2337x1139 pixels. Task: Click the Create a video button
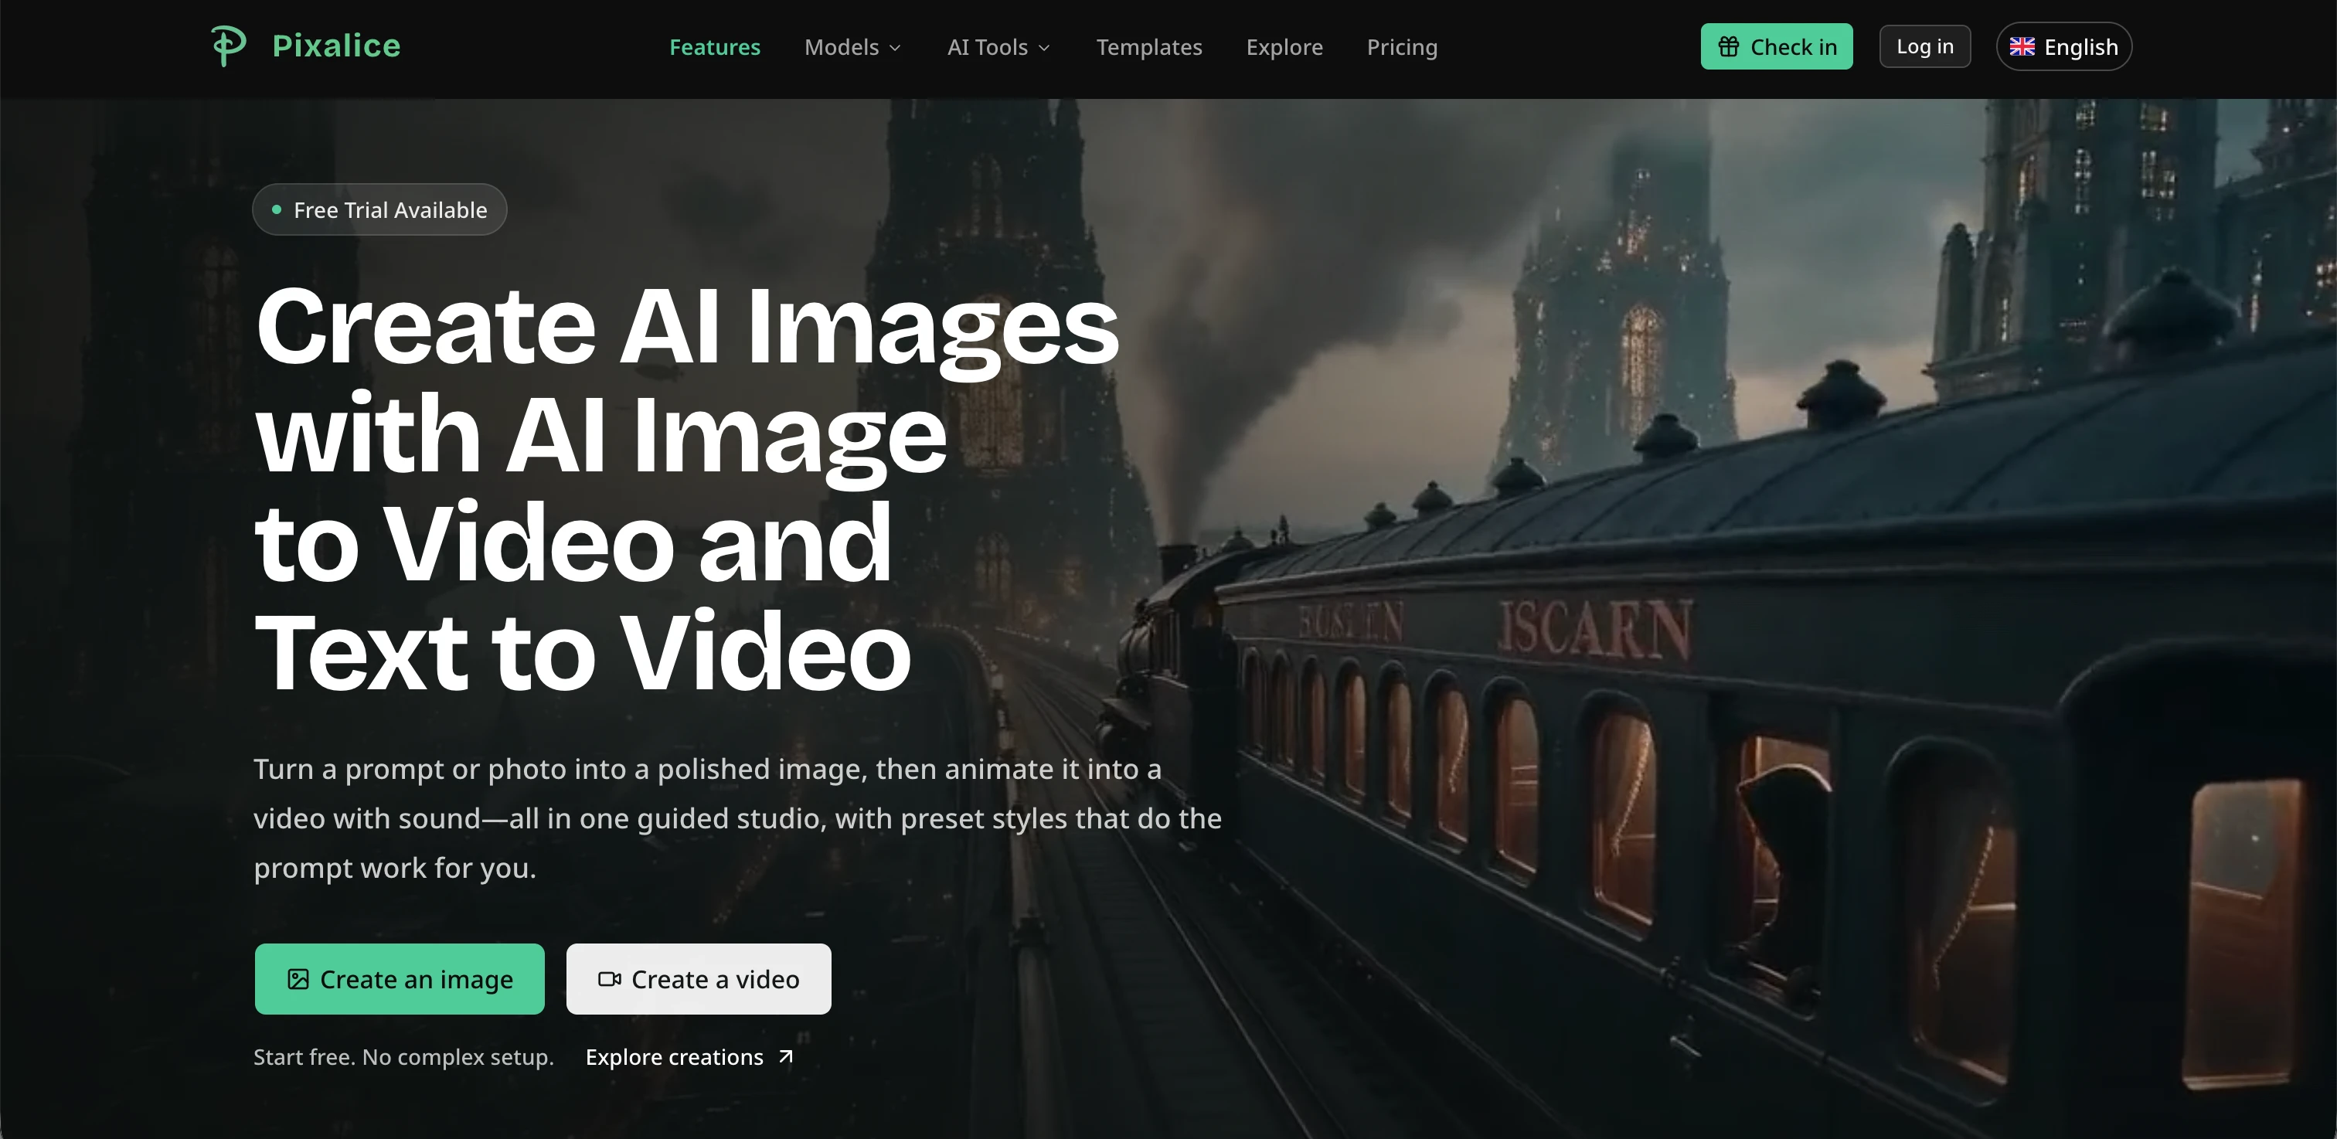coord(699,979)
